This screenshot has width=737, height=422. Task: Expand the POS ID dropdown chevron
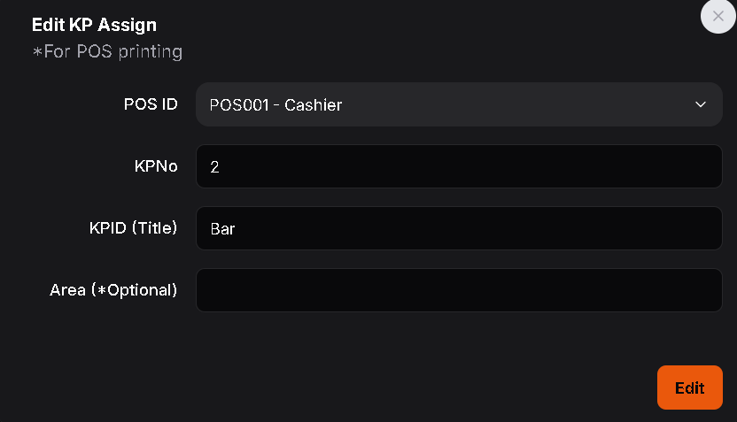tap(701, 105)
